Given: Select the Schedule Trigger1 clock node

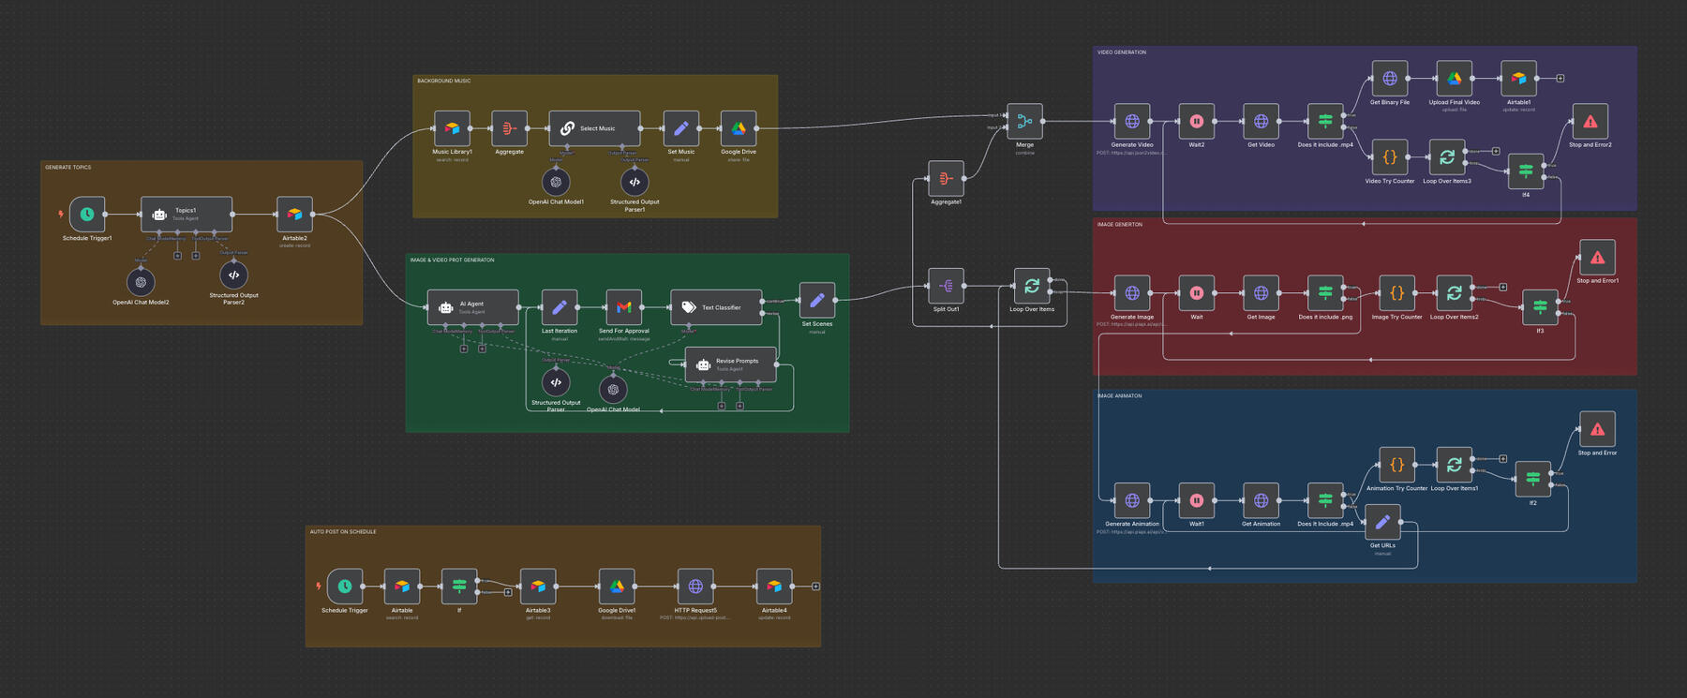Looking at the screenshot, I should [x=87, y=215].
